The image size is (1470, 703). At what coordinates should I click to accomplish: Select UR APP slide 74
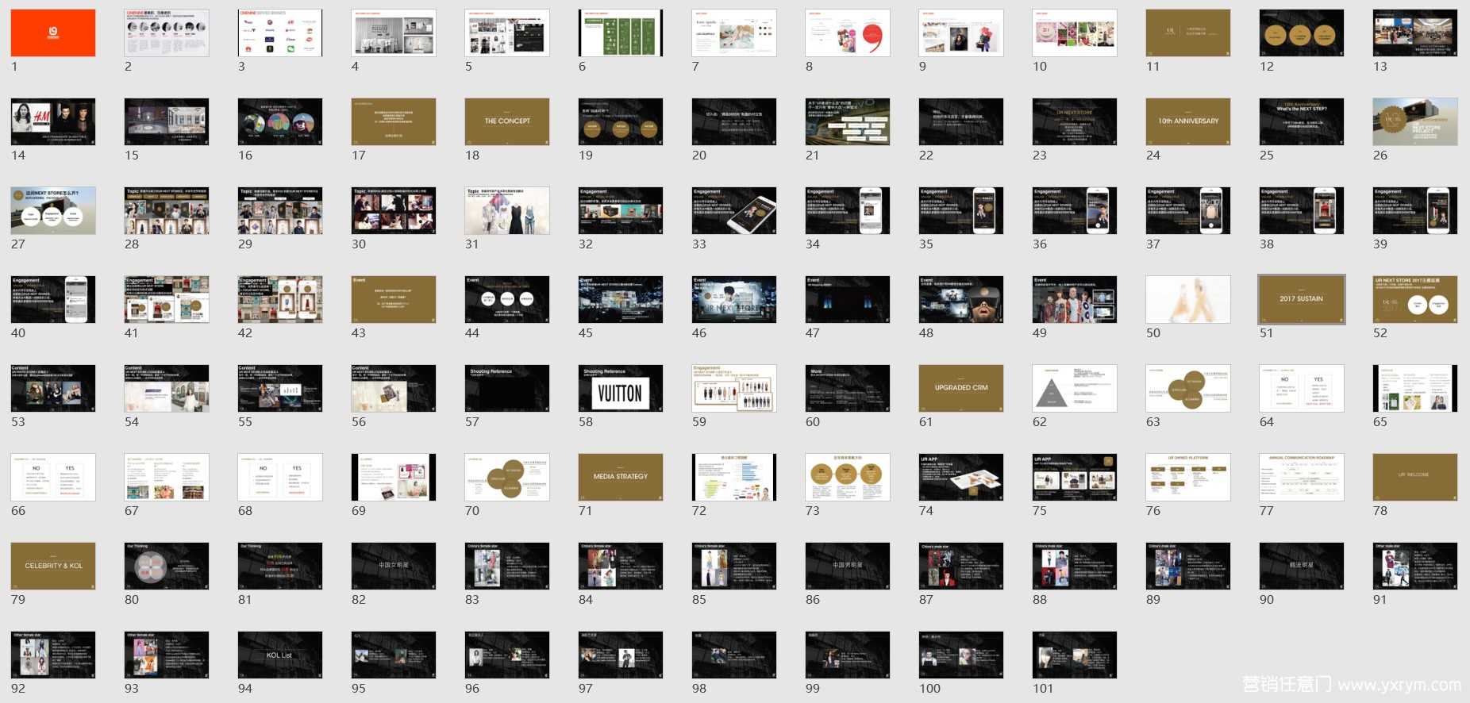point(961,477)
